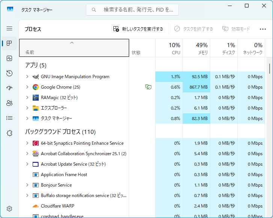The height and width of the screenshot is (218, 273).
Task: Click the three-dot more options button
Action: pos(262,29)
